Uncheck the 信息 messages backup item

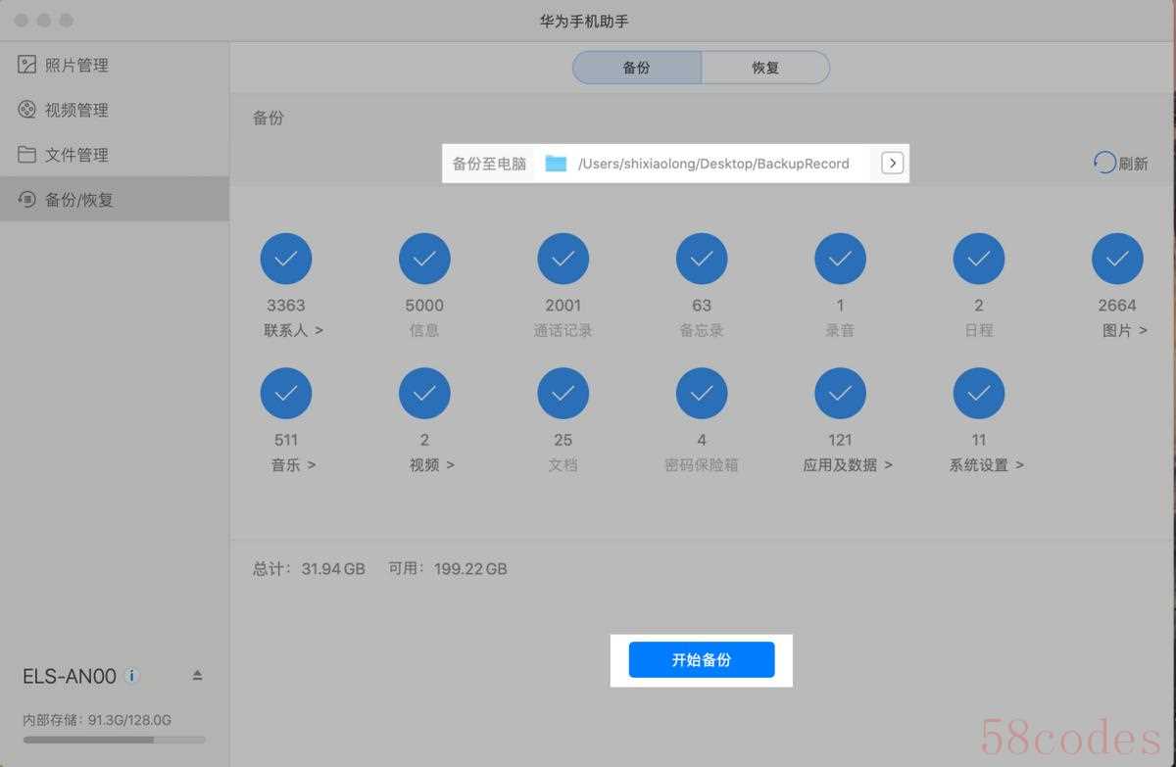(424, 259)
